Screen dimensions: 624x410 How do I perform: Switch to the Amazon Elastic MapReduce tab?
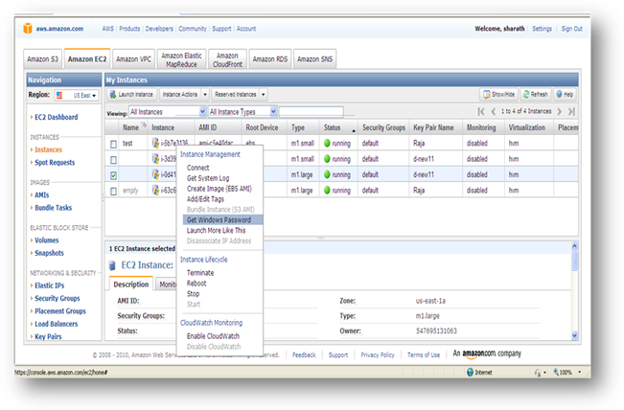(x=181, y=59)
